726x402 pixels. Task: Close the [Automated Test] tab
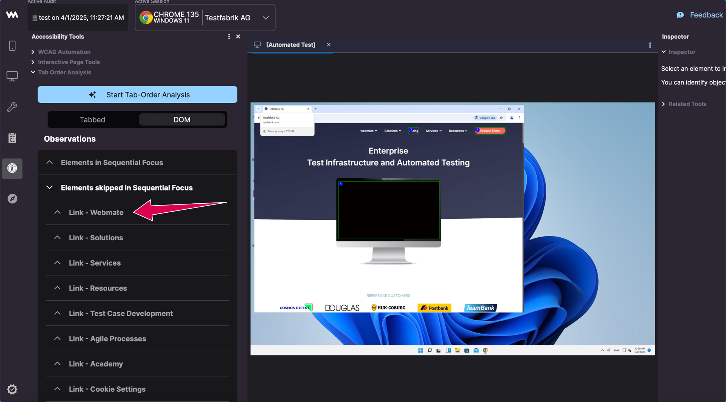pos(329,45)
